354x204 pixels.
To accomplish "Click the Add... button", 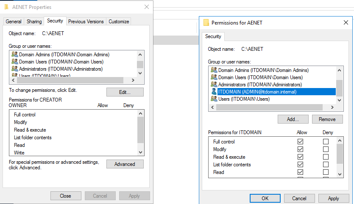I will tap(293, 119).
